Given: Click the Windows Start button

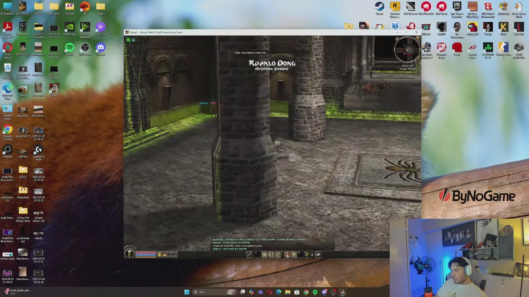Looking at the screenshot, I should [x=187, y=292].
